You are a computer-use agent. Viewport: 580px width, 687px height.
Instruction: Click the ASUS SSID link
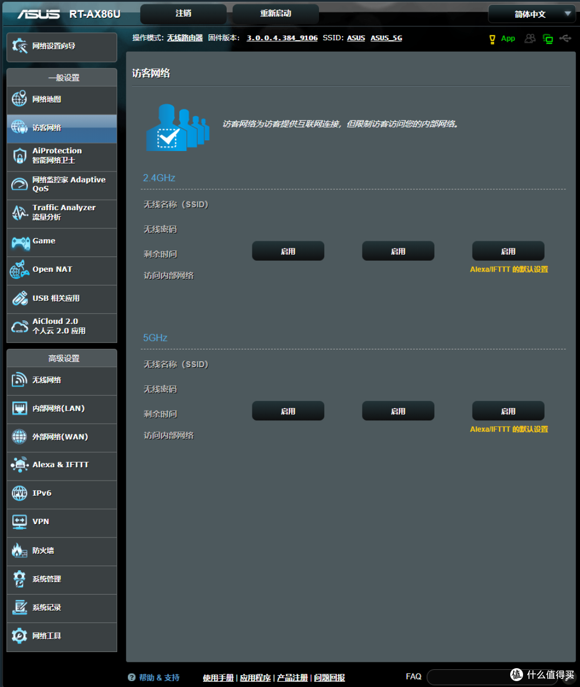[x=356, y=38]
